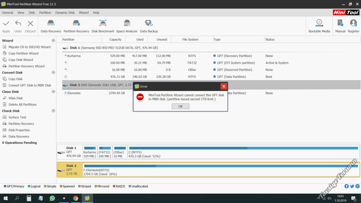Sort by File System column header
Viewport: 361px width, 203px height.
tap(192, 39)
